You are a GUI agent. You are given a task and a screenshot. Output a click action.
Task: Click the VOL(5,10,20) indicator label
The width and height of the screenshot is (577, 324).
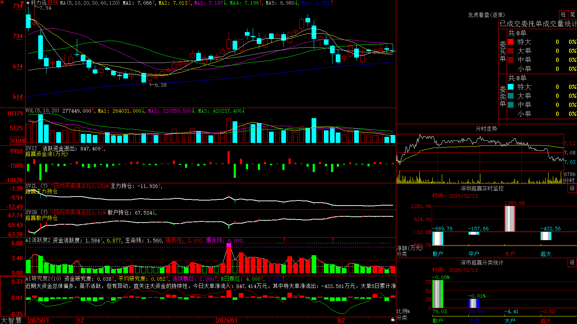(43, 111)
